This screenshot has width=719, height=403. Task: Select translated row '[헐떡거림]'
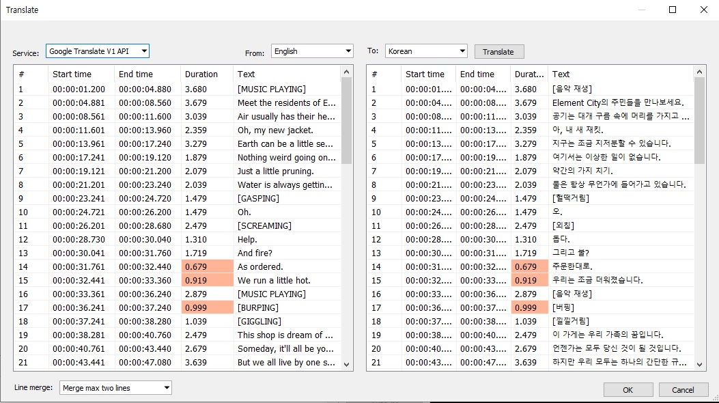pyautogui.click(x=531, y=199)
